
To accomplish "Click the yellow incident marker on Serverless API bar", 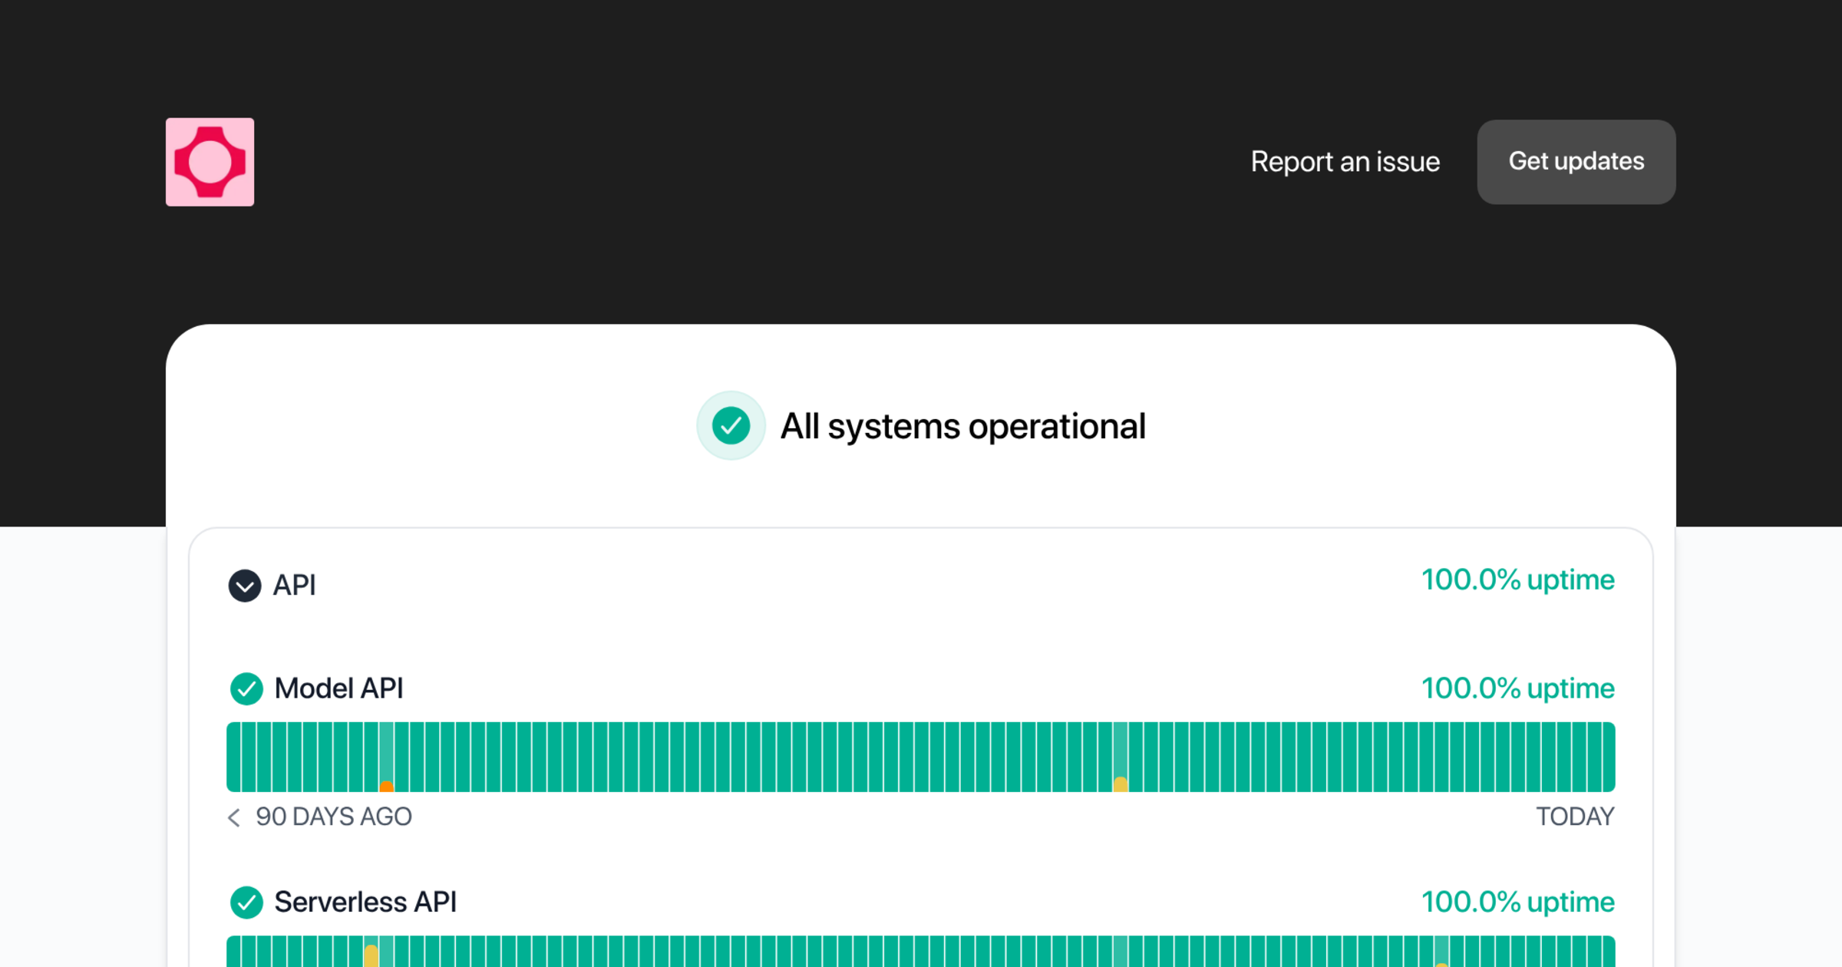I will point(371,955).
